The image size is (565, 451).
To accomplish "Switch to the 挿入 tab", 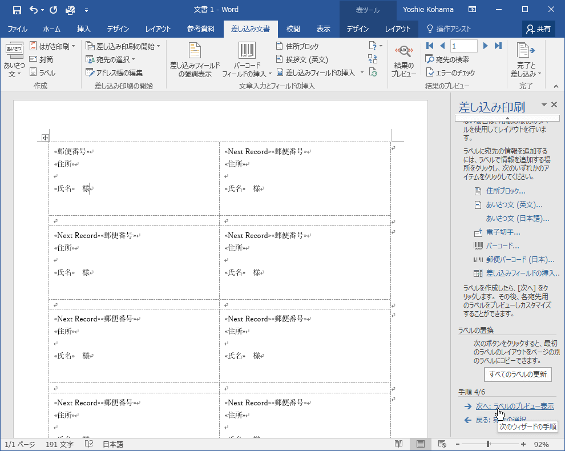I will coord(83,29).
